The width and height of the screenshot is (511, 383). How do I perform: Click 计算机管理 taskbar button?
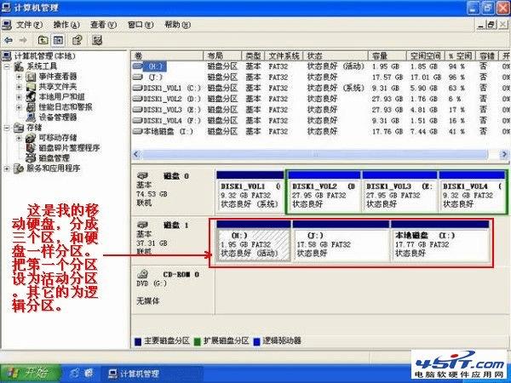[152, 374]
